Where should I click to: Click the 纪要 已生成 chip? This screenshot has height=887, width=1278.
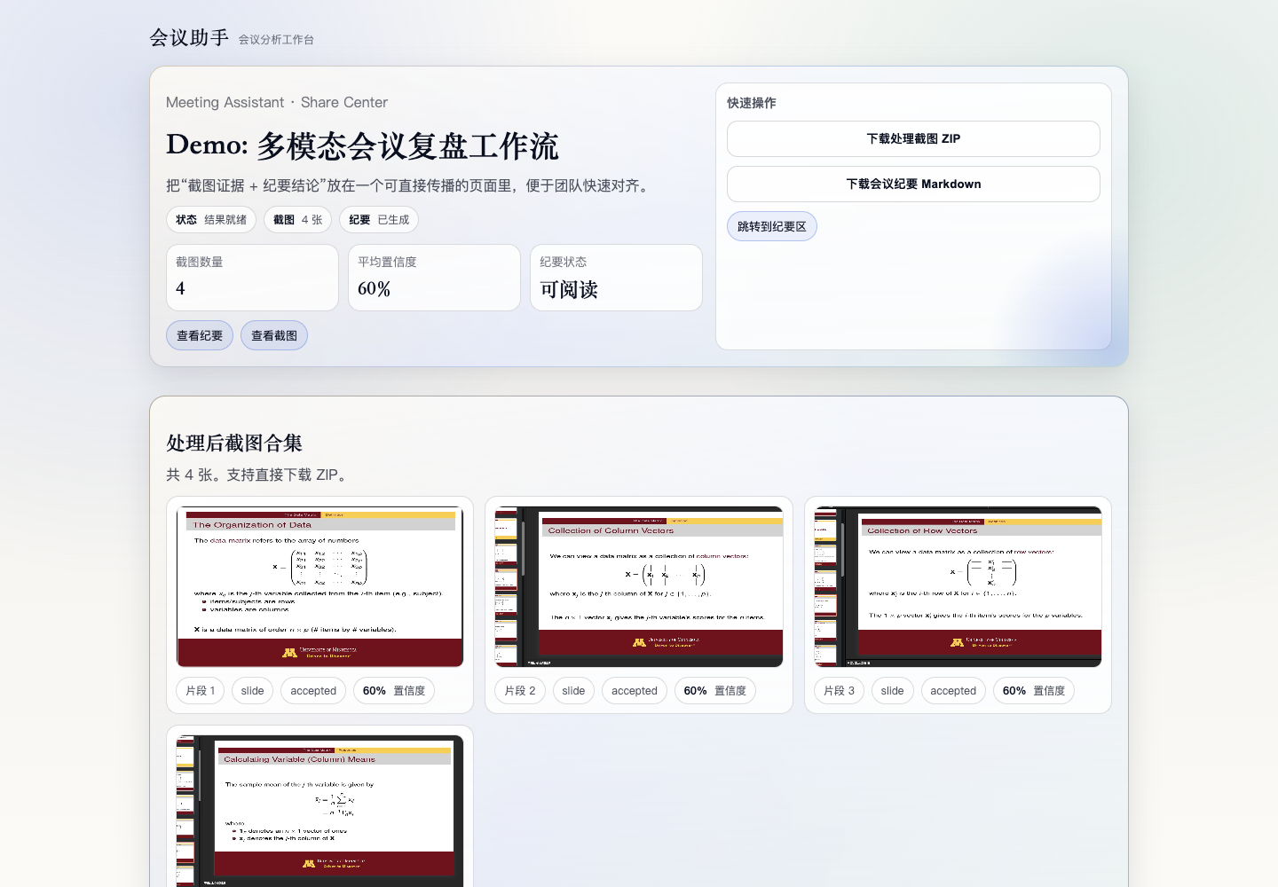pyautogui.click(x=379, y=219)
